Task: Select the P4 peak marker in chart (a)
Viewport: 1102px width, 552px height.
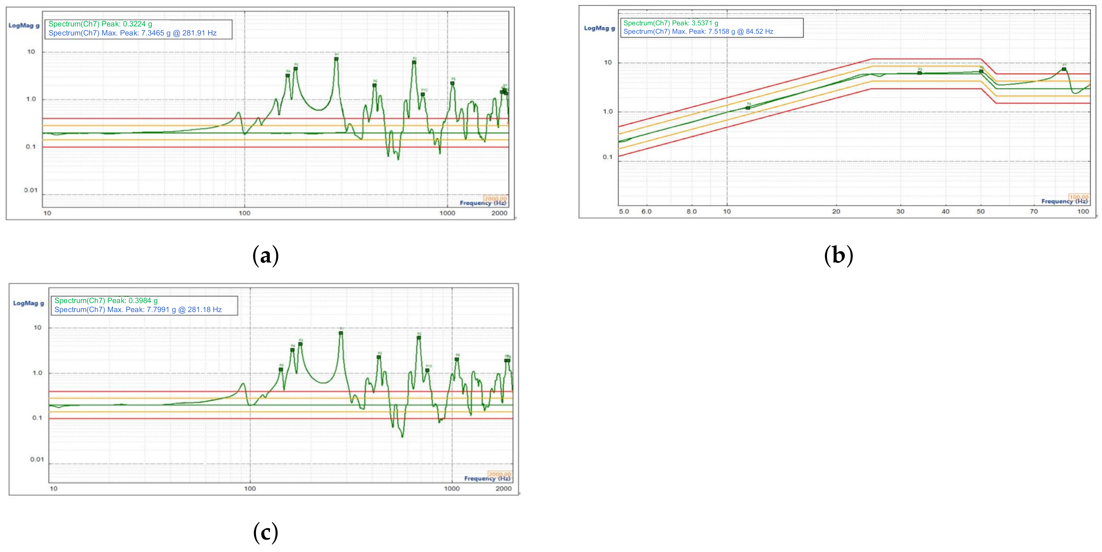Action: [x=288, y=76]
